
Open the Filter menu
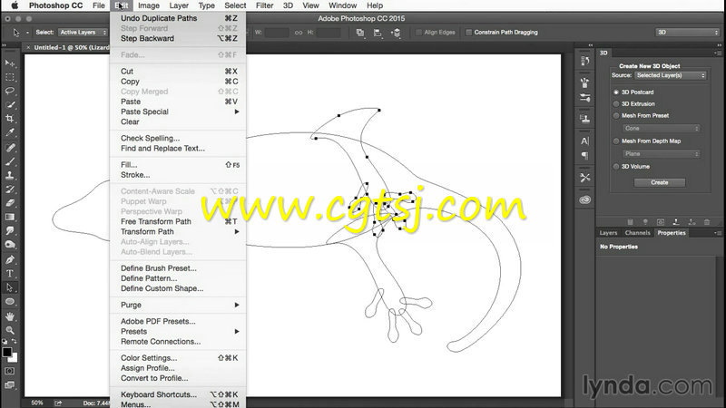264,5
